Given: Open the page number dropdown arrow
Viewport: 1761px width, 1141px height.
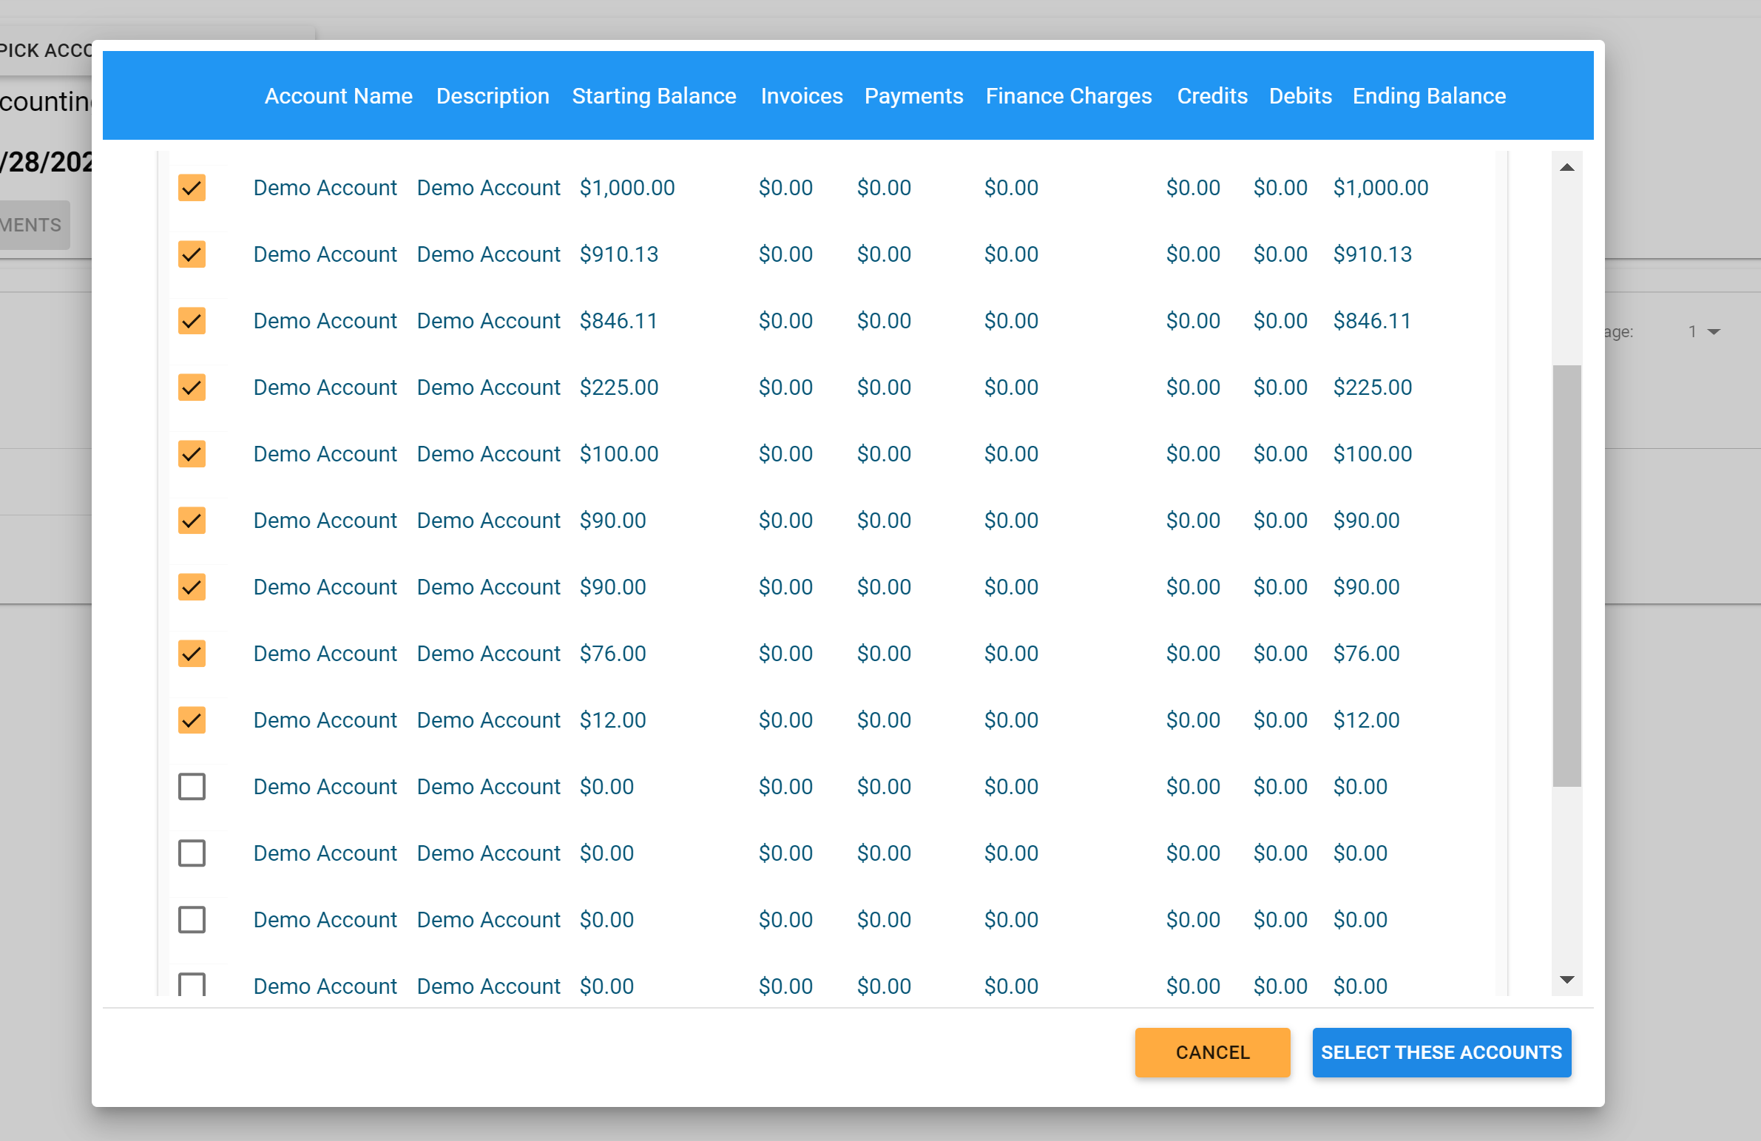Looking at the screenshot, I should pos(1714,332).
